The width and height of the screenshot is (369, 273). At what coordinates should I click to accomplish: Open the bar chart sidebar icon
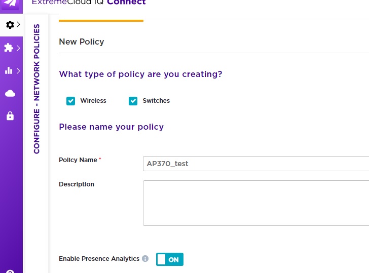[9, 71]
